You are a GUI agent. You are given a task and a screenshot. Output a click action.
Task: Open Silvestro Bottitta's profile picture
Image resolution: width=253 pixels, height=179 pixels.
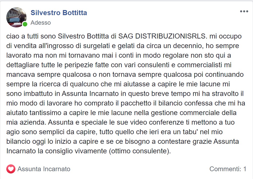point(16,17)
